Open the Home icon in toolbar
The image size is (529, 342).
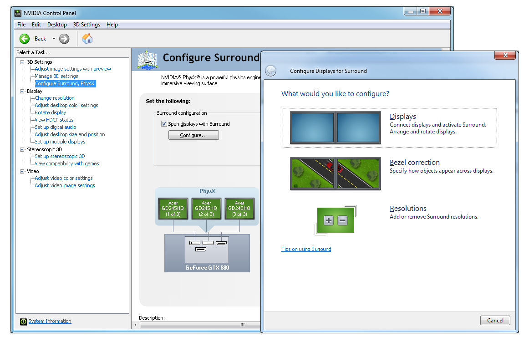coord(87,39)
